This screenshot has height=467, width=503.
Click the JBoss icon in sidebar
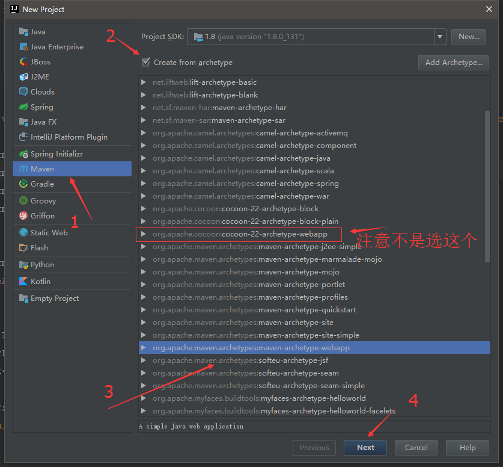click(x=23, y=61)
